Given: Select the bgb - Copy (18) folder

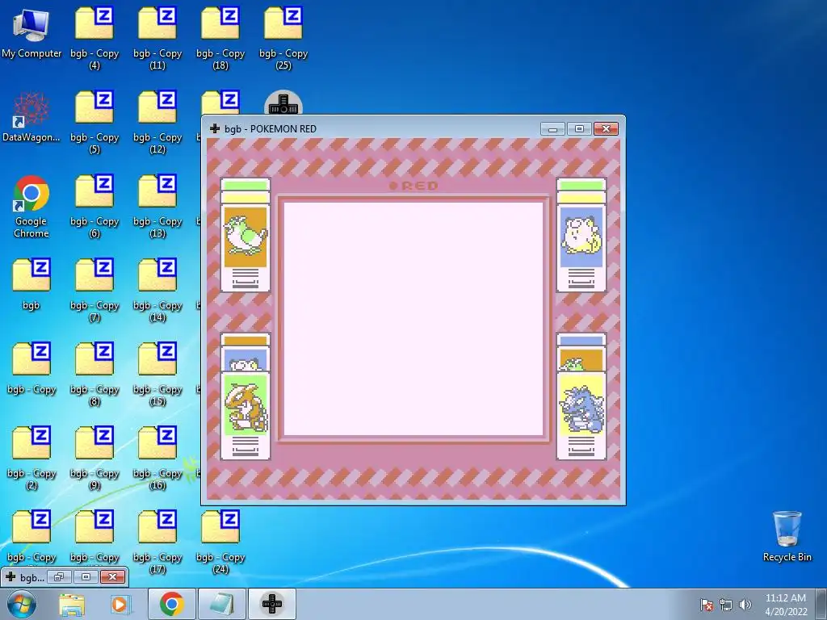Looking at the screenshot, I should pos(220,38).
